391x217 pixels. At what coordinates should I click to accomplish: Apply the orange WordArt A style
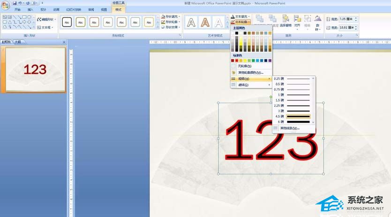coord(205,23)
